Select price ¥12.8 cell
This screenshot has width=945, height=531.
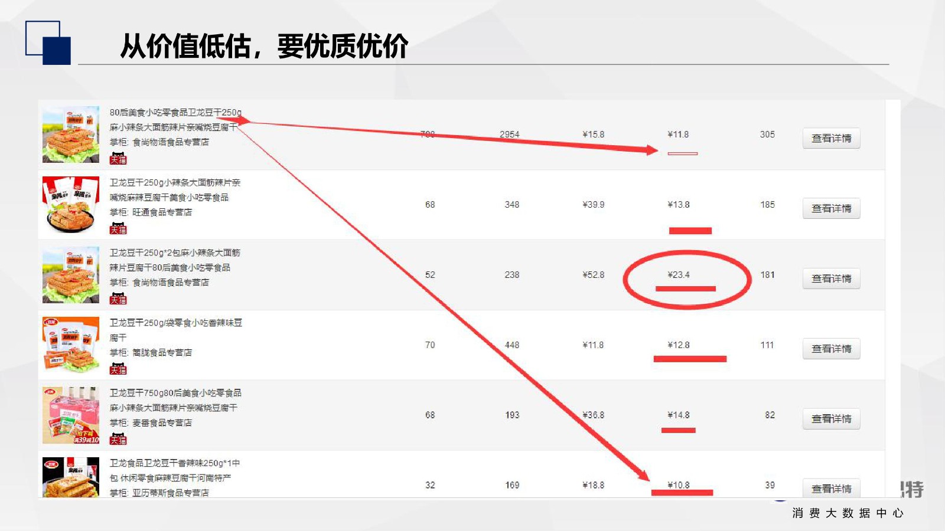[679, 345]
